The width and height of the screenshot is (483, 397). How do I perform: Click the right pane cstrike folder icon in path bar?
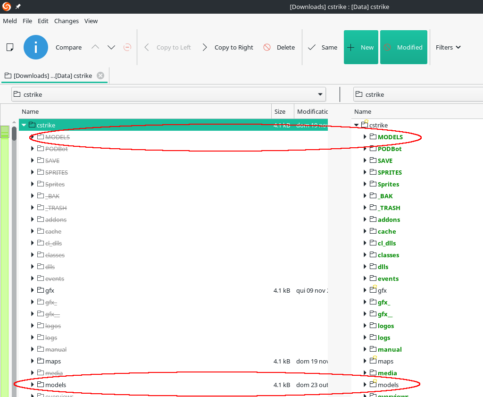[x=359, y=94]
